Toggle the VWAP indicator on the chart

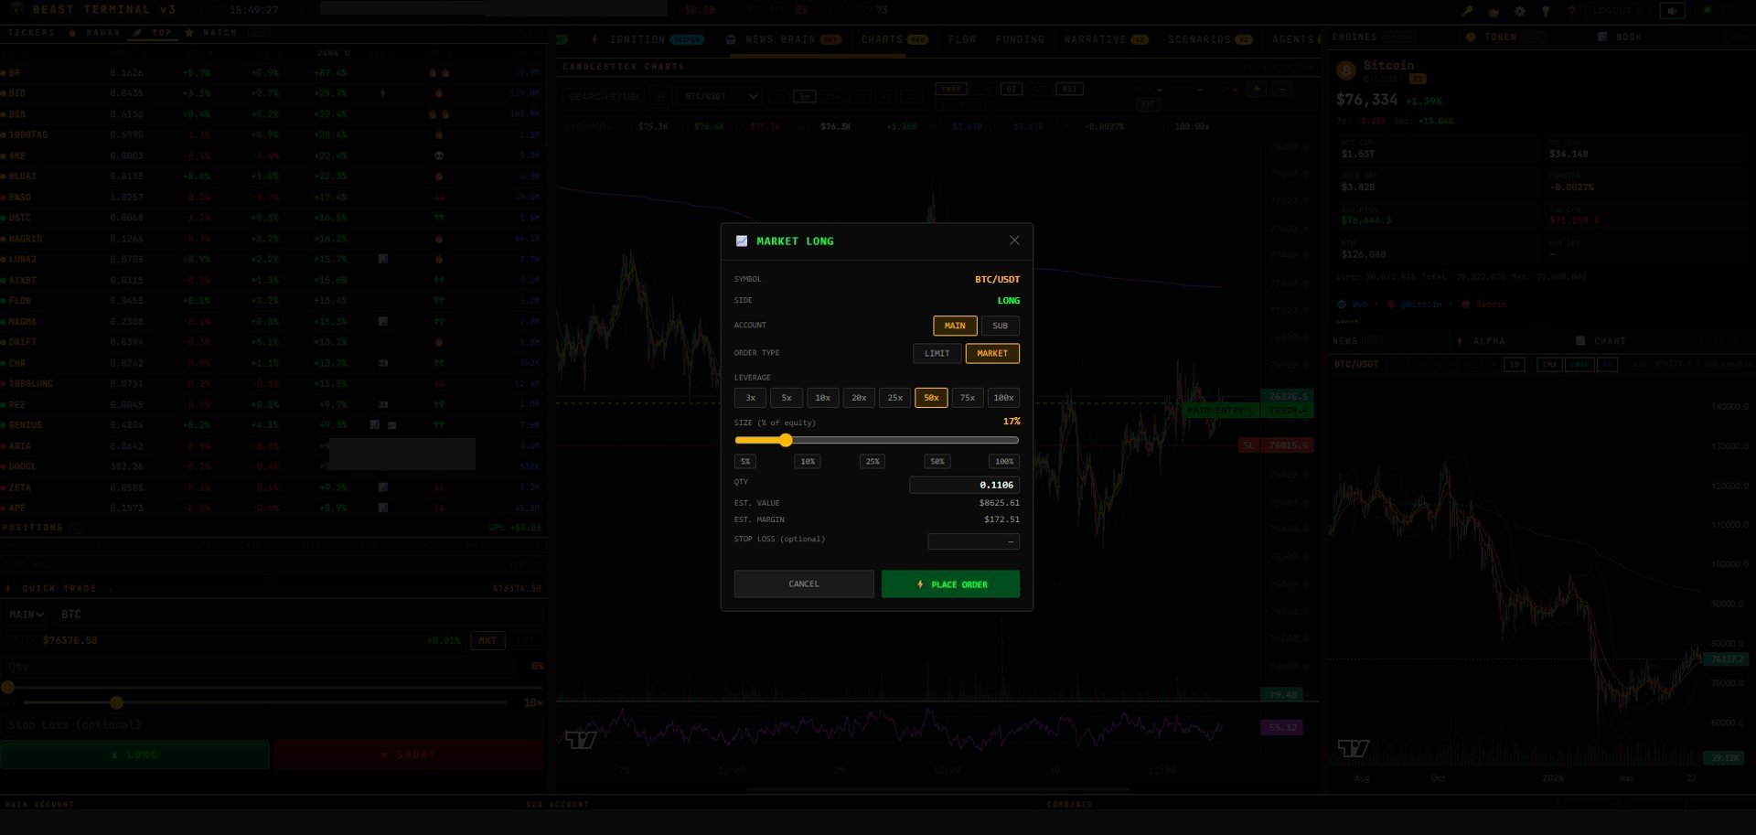click(951, 89)
